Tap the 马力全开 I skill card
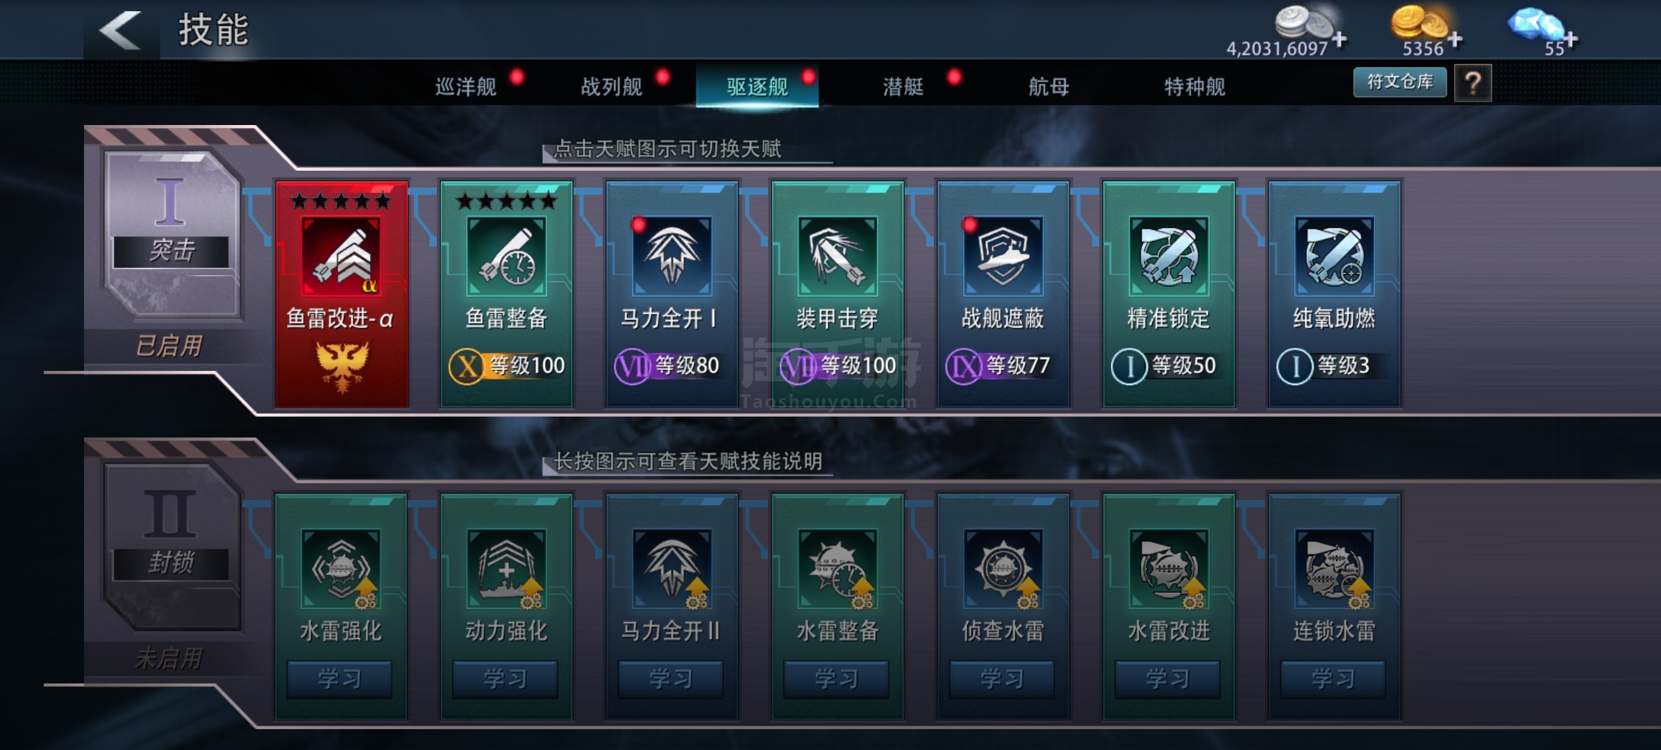 click(671, 294)
